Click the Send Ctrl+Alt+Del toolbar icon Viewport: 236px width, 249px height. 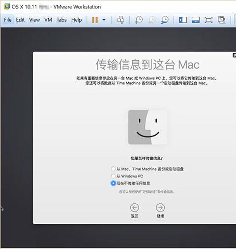click(x=120, y=20)
